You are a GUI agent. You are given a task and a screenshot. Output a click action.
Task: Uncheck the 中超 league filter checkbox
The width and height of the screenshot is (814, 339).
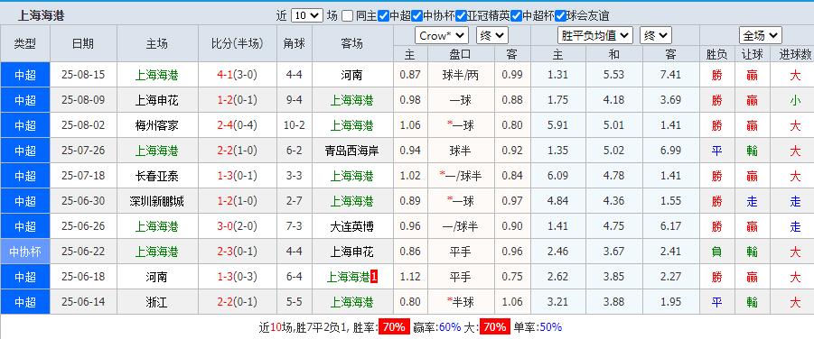pyautogui.click(x=383, y=15)
